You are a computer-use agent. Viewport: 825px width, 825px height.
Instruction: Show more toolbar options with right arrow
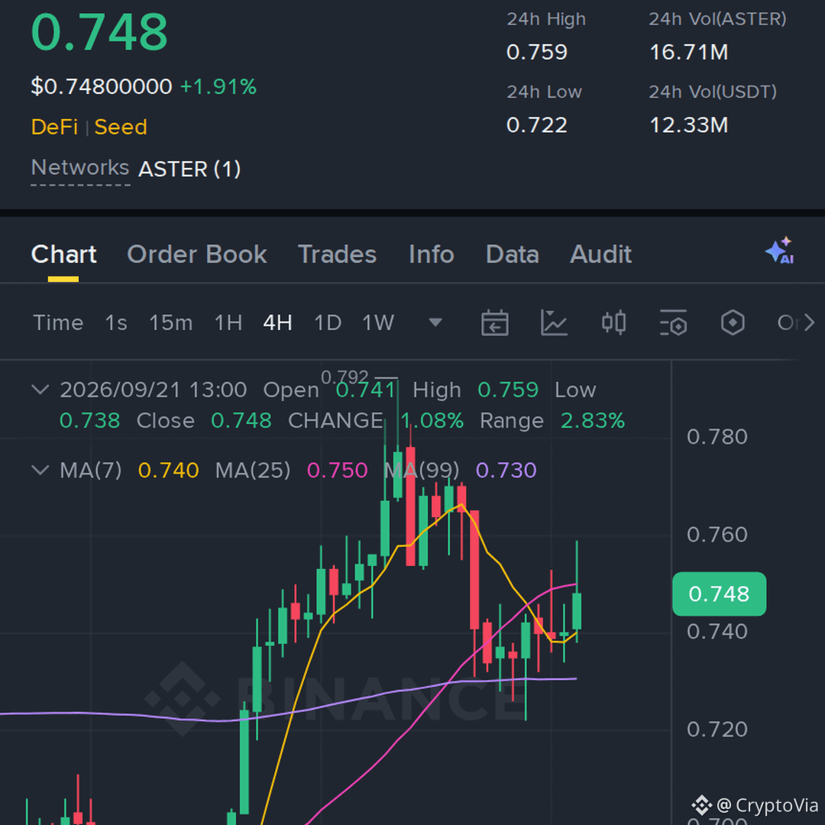[x=809, y=322]
